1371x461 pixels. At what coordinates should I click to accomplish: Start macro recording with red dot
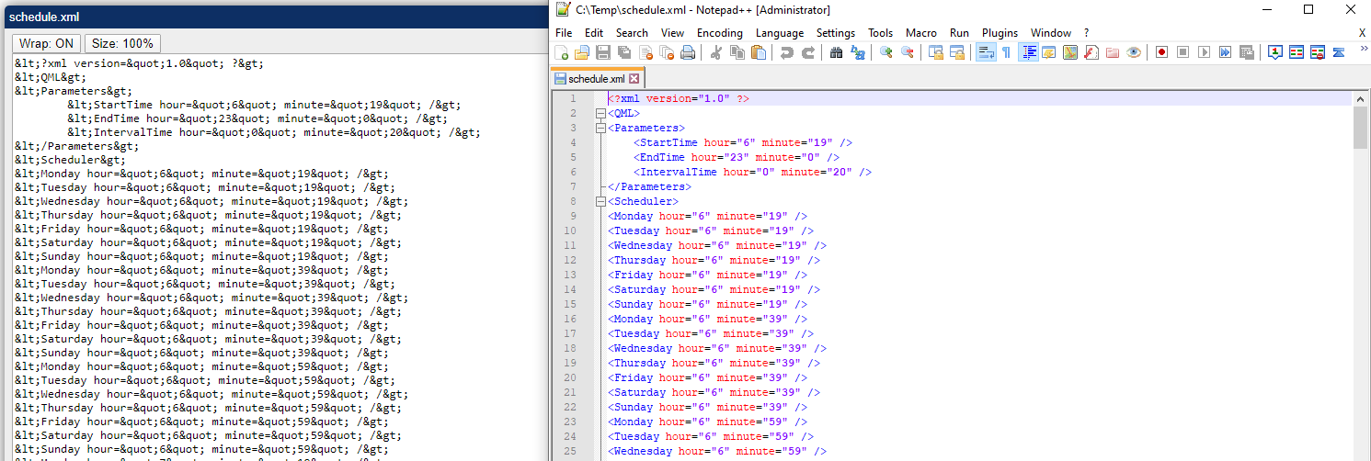click(1161, 52)
